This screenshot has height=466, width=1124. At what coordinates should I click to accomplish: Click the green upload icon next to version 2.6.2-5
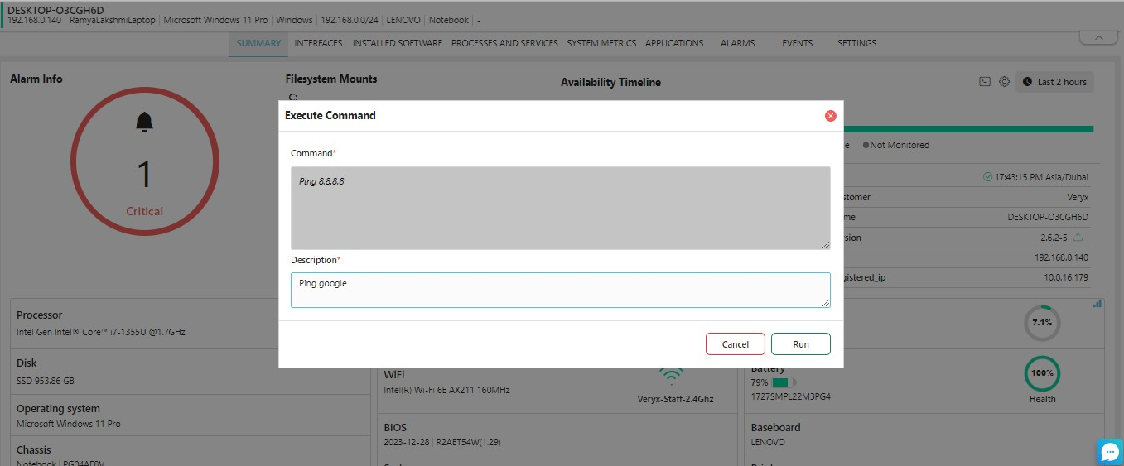click(1078, 238)
